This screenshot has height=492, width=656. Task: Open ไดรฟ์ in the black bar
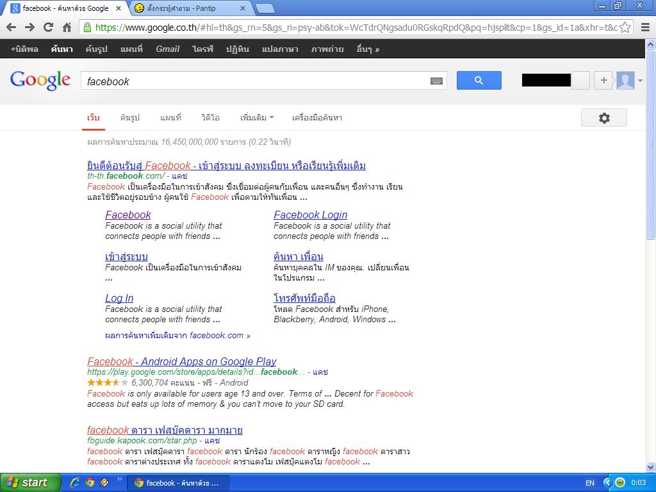[202, 49]
